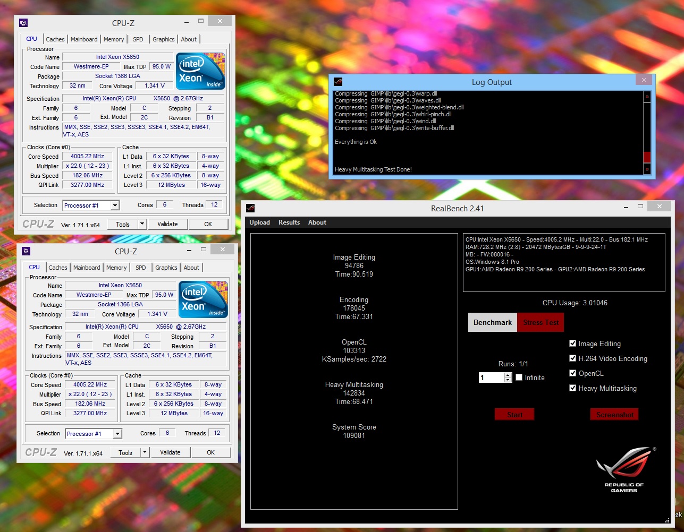Uncheck the OpenCL benchmark checkbox
The height and width of the screenshot is (532, 684).
pos(572,373)
